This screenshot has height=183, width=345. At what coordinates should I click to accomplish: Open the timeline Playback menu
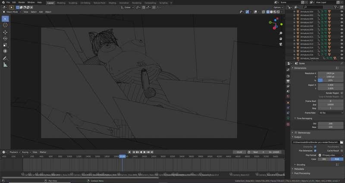15,152
